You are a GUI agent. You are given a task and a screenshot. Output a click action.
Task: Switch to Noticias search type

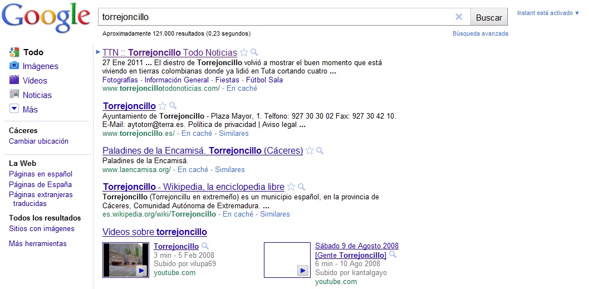click(x=37, y=95)
